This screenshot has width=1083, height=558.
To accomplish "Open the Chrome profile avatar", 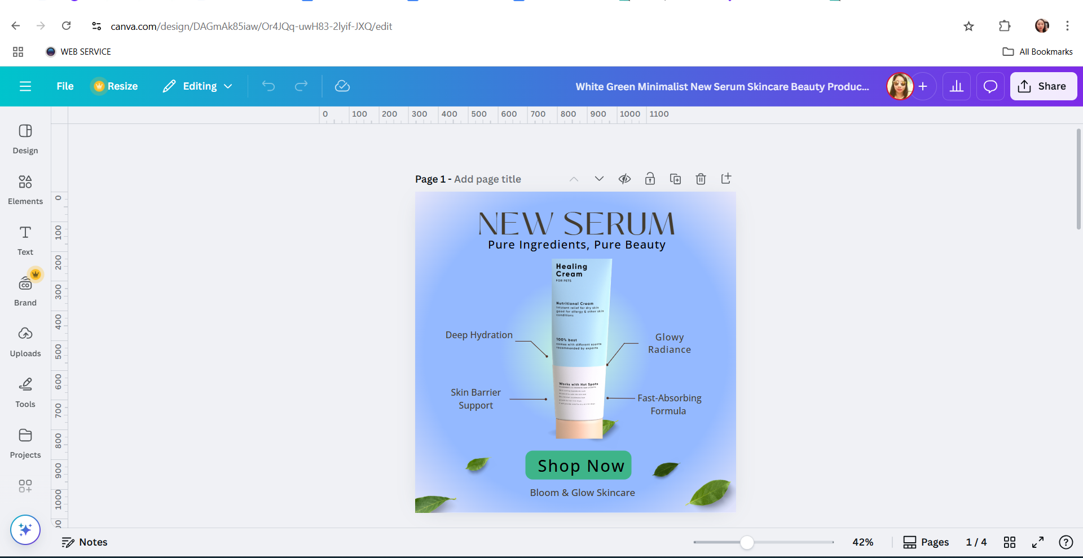I will click(1041, 26).
